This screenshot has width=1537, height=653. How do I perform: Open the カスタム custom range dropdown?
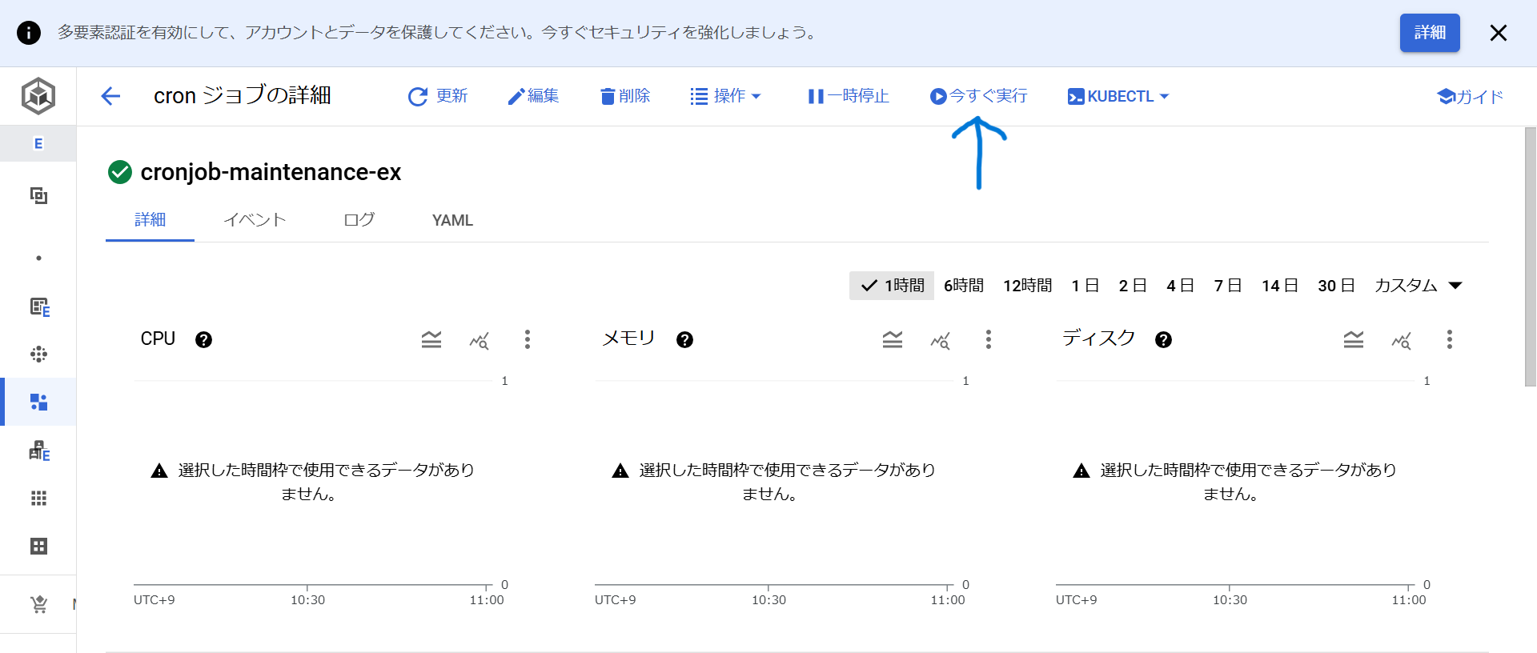[1419, 286]
